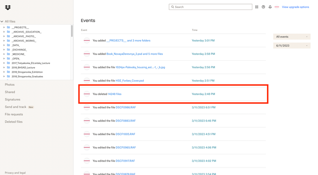The height and width of the screenshot is (175, 318).
Task: Open the Photos sidebar section
Action: point(10,85)
